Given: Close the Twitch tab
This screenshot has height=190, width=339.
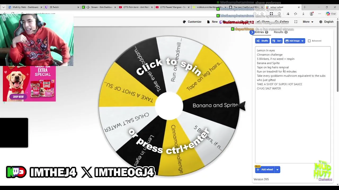Looking at the screenshot, I should pyautogui.click(x=78, y=7).
